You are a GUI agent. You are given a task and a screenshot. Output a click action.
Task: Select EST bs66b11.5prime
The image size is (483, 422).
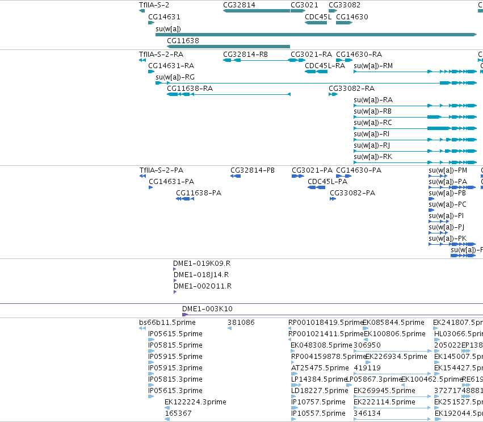[167, 323]
